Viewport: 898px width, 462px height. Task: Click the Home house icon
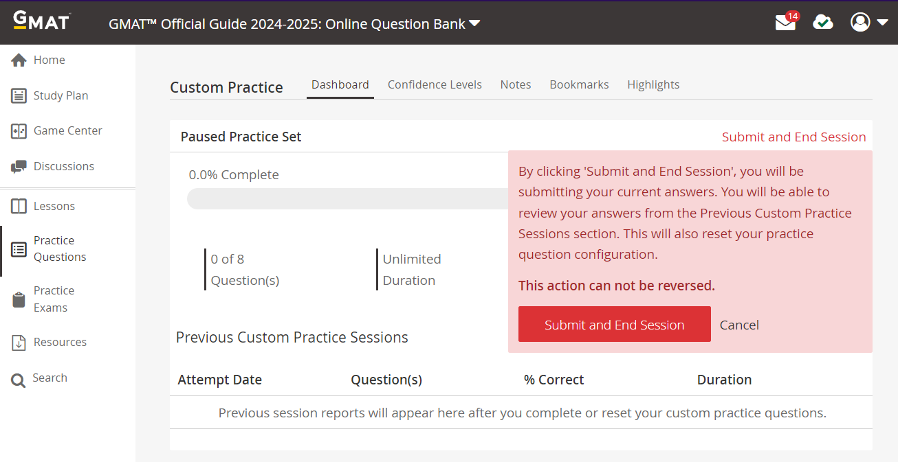point(19,60)
